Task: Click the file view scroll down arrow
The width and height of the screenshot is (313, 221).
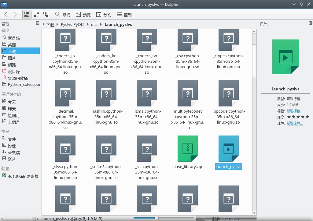Action: (x=254, y=213)
